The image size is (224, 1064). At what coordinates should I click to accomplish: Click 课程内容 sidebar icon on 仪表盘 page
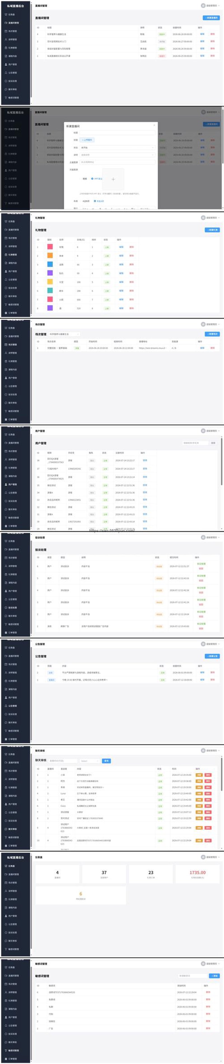pos(6,907)
